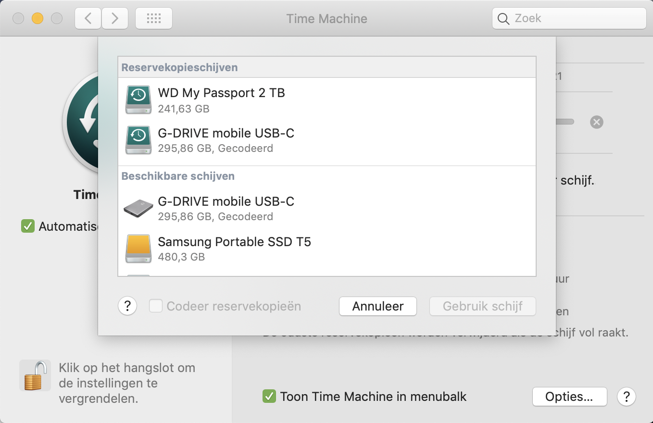Screen dimensions: 653x423
Task: Click the orange Samsung SSD drive icon
Action: 138,249
